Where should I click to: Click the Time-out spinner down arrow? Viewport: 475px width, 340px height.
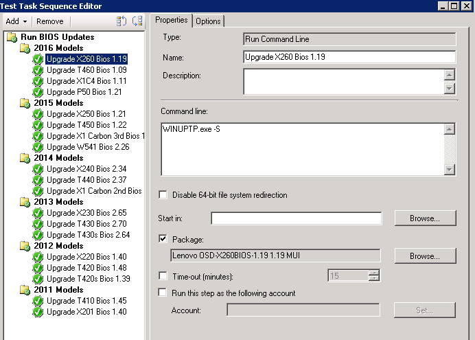coord(374,278)
